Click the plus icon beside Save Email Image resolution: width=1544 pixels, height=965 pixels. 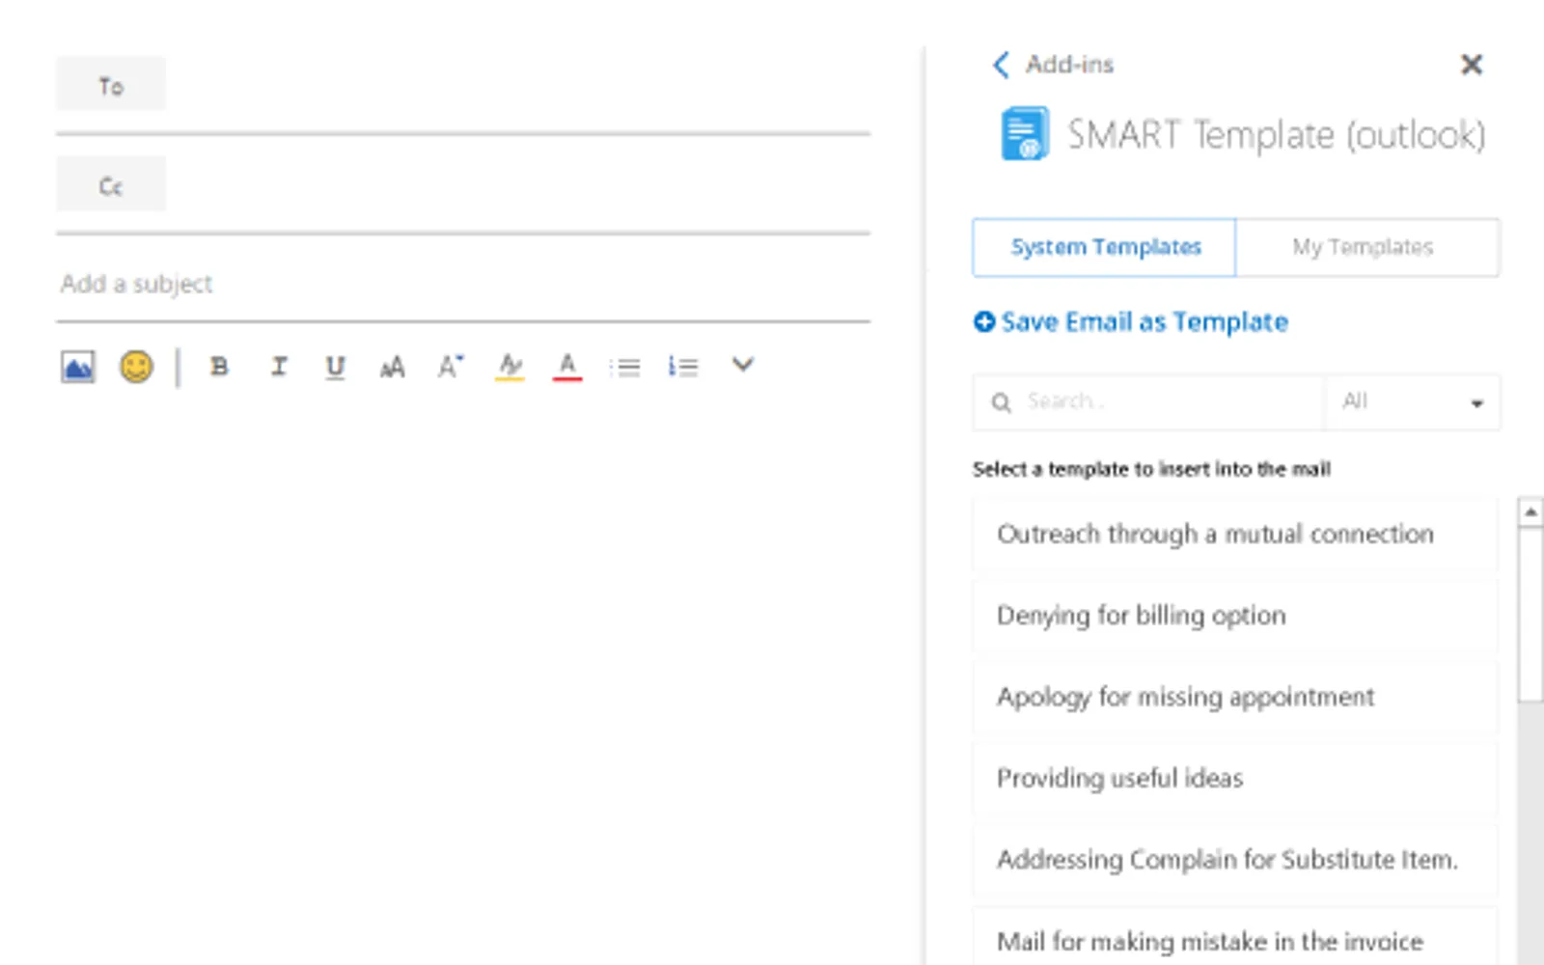pyautogui.click(x=984, y=322)
